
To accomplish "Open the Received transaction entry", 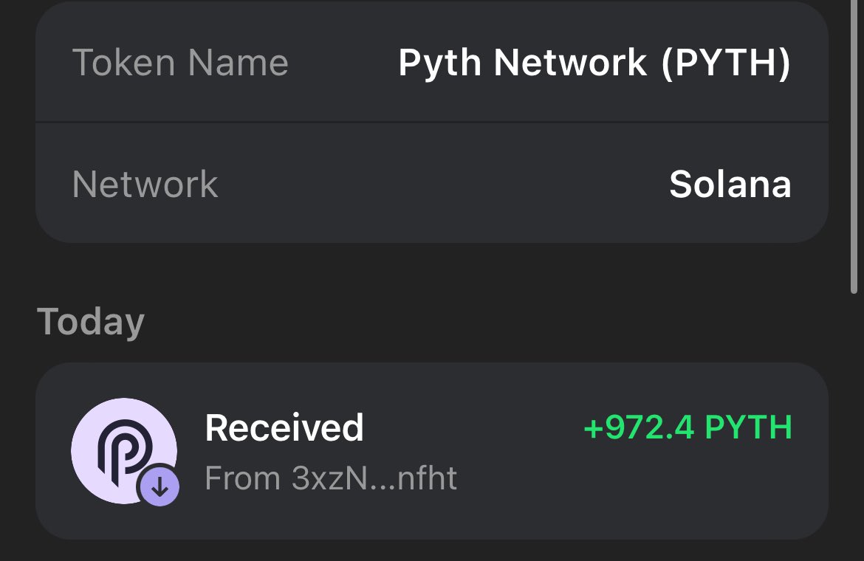I will click(431, 451).
